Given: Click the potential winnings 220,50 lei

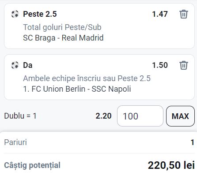Looking at the screenshot, I should pos(171,165).
